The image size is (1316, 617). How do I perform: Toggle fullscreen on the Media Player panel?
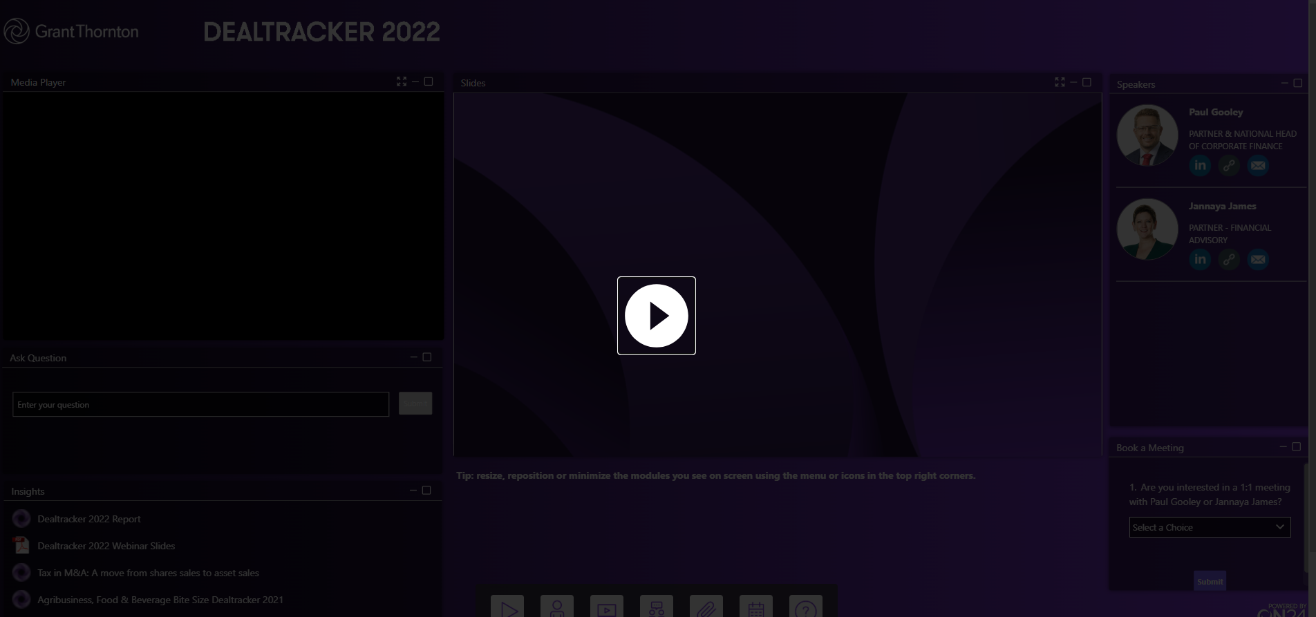[x=402, y=82]
